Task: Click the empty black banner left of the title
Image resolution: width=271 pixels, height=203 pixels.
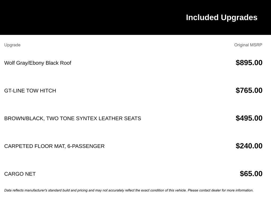Action: [x=79, y=17]
